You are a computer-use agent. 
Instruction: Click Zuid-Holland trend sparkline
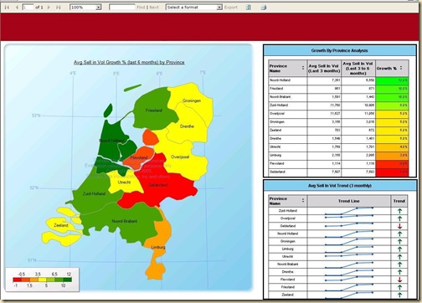click(x=349, y=211)
